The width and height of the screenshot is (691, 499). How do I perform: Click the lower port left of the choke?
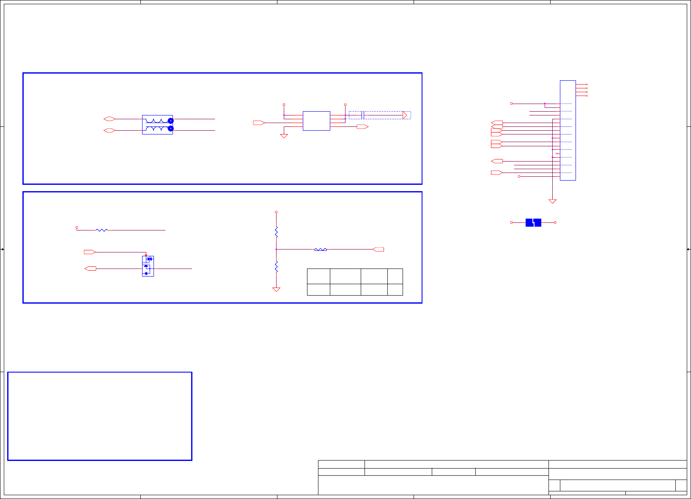[109, 131]
